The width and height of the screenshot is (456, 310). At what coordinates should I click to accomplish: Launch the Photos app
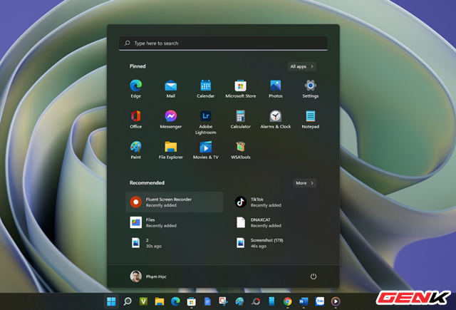pos(276,88)
